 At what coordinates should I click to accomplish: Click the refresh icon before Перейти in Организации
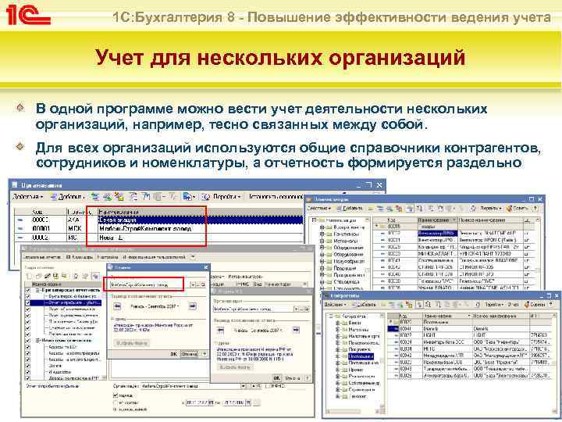point(205,197)
